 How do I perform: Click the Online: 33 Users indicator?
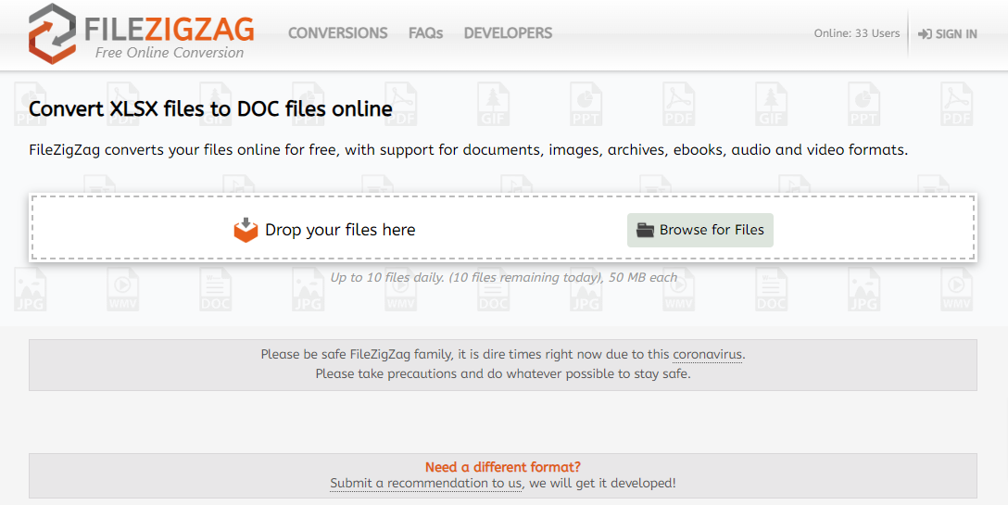click(x=857, y=33)
